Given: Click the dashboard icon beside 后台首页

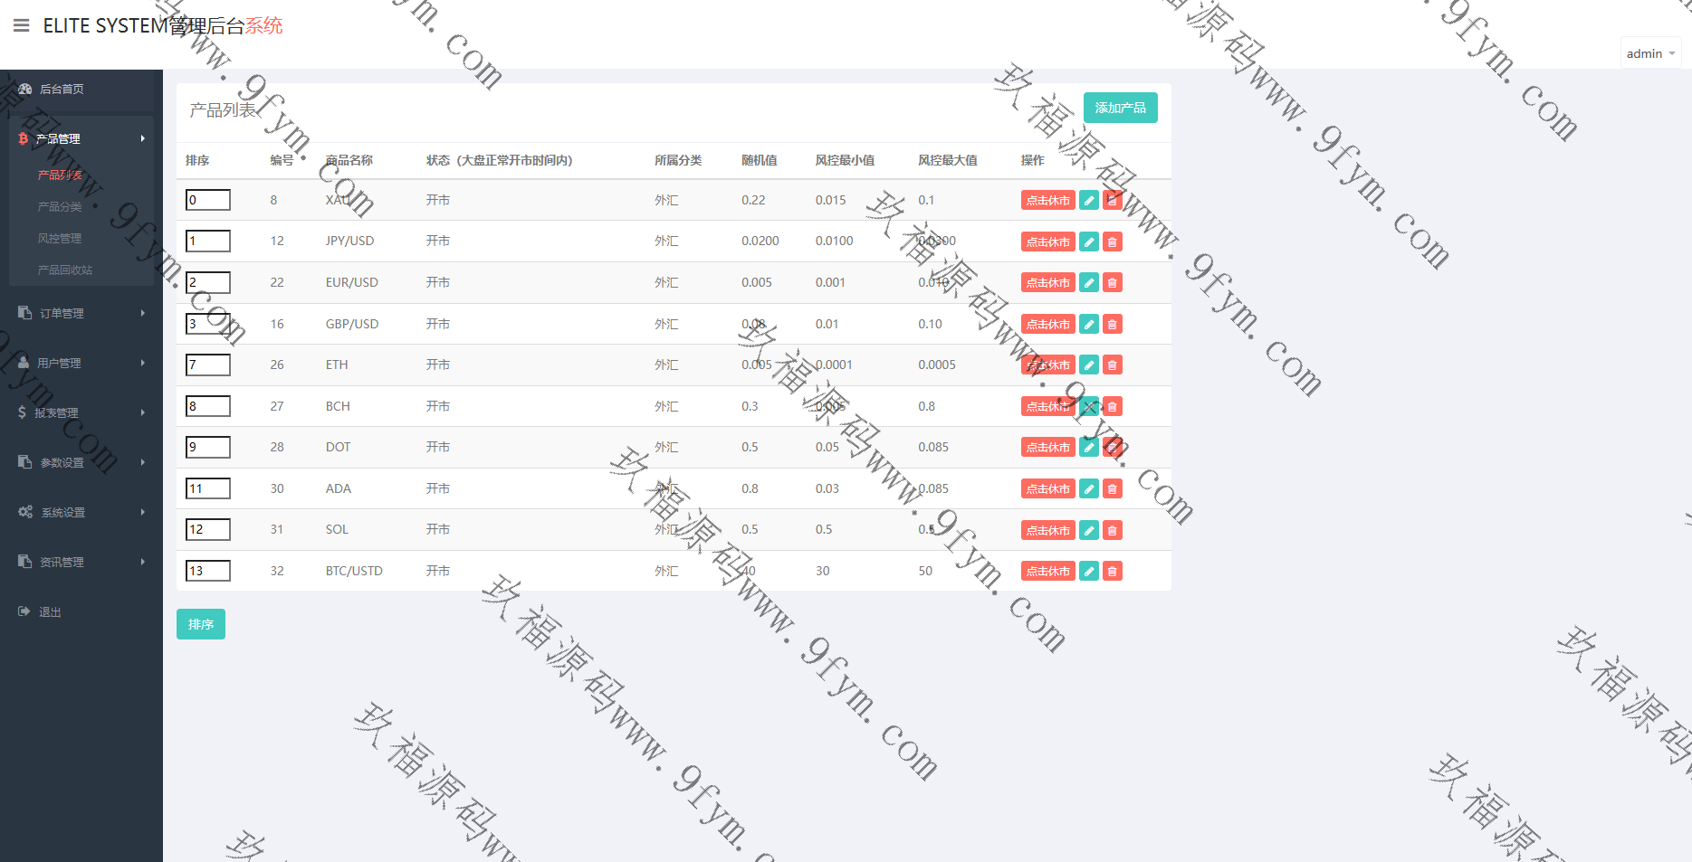Looking at the screenshot, I should pyautogui.click(x=25, y=89).
